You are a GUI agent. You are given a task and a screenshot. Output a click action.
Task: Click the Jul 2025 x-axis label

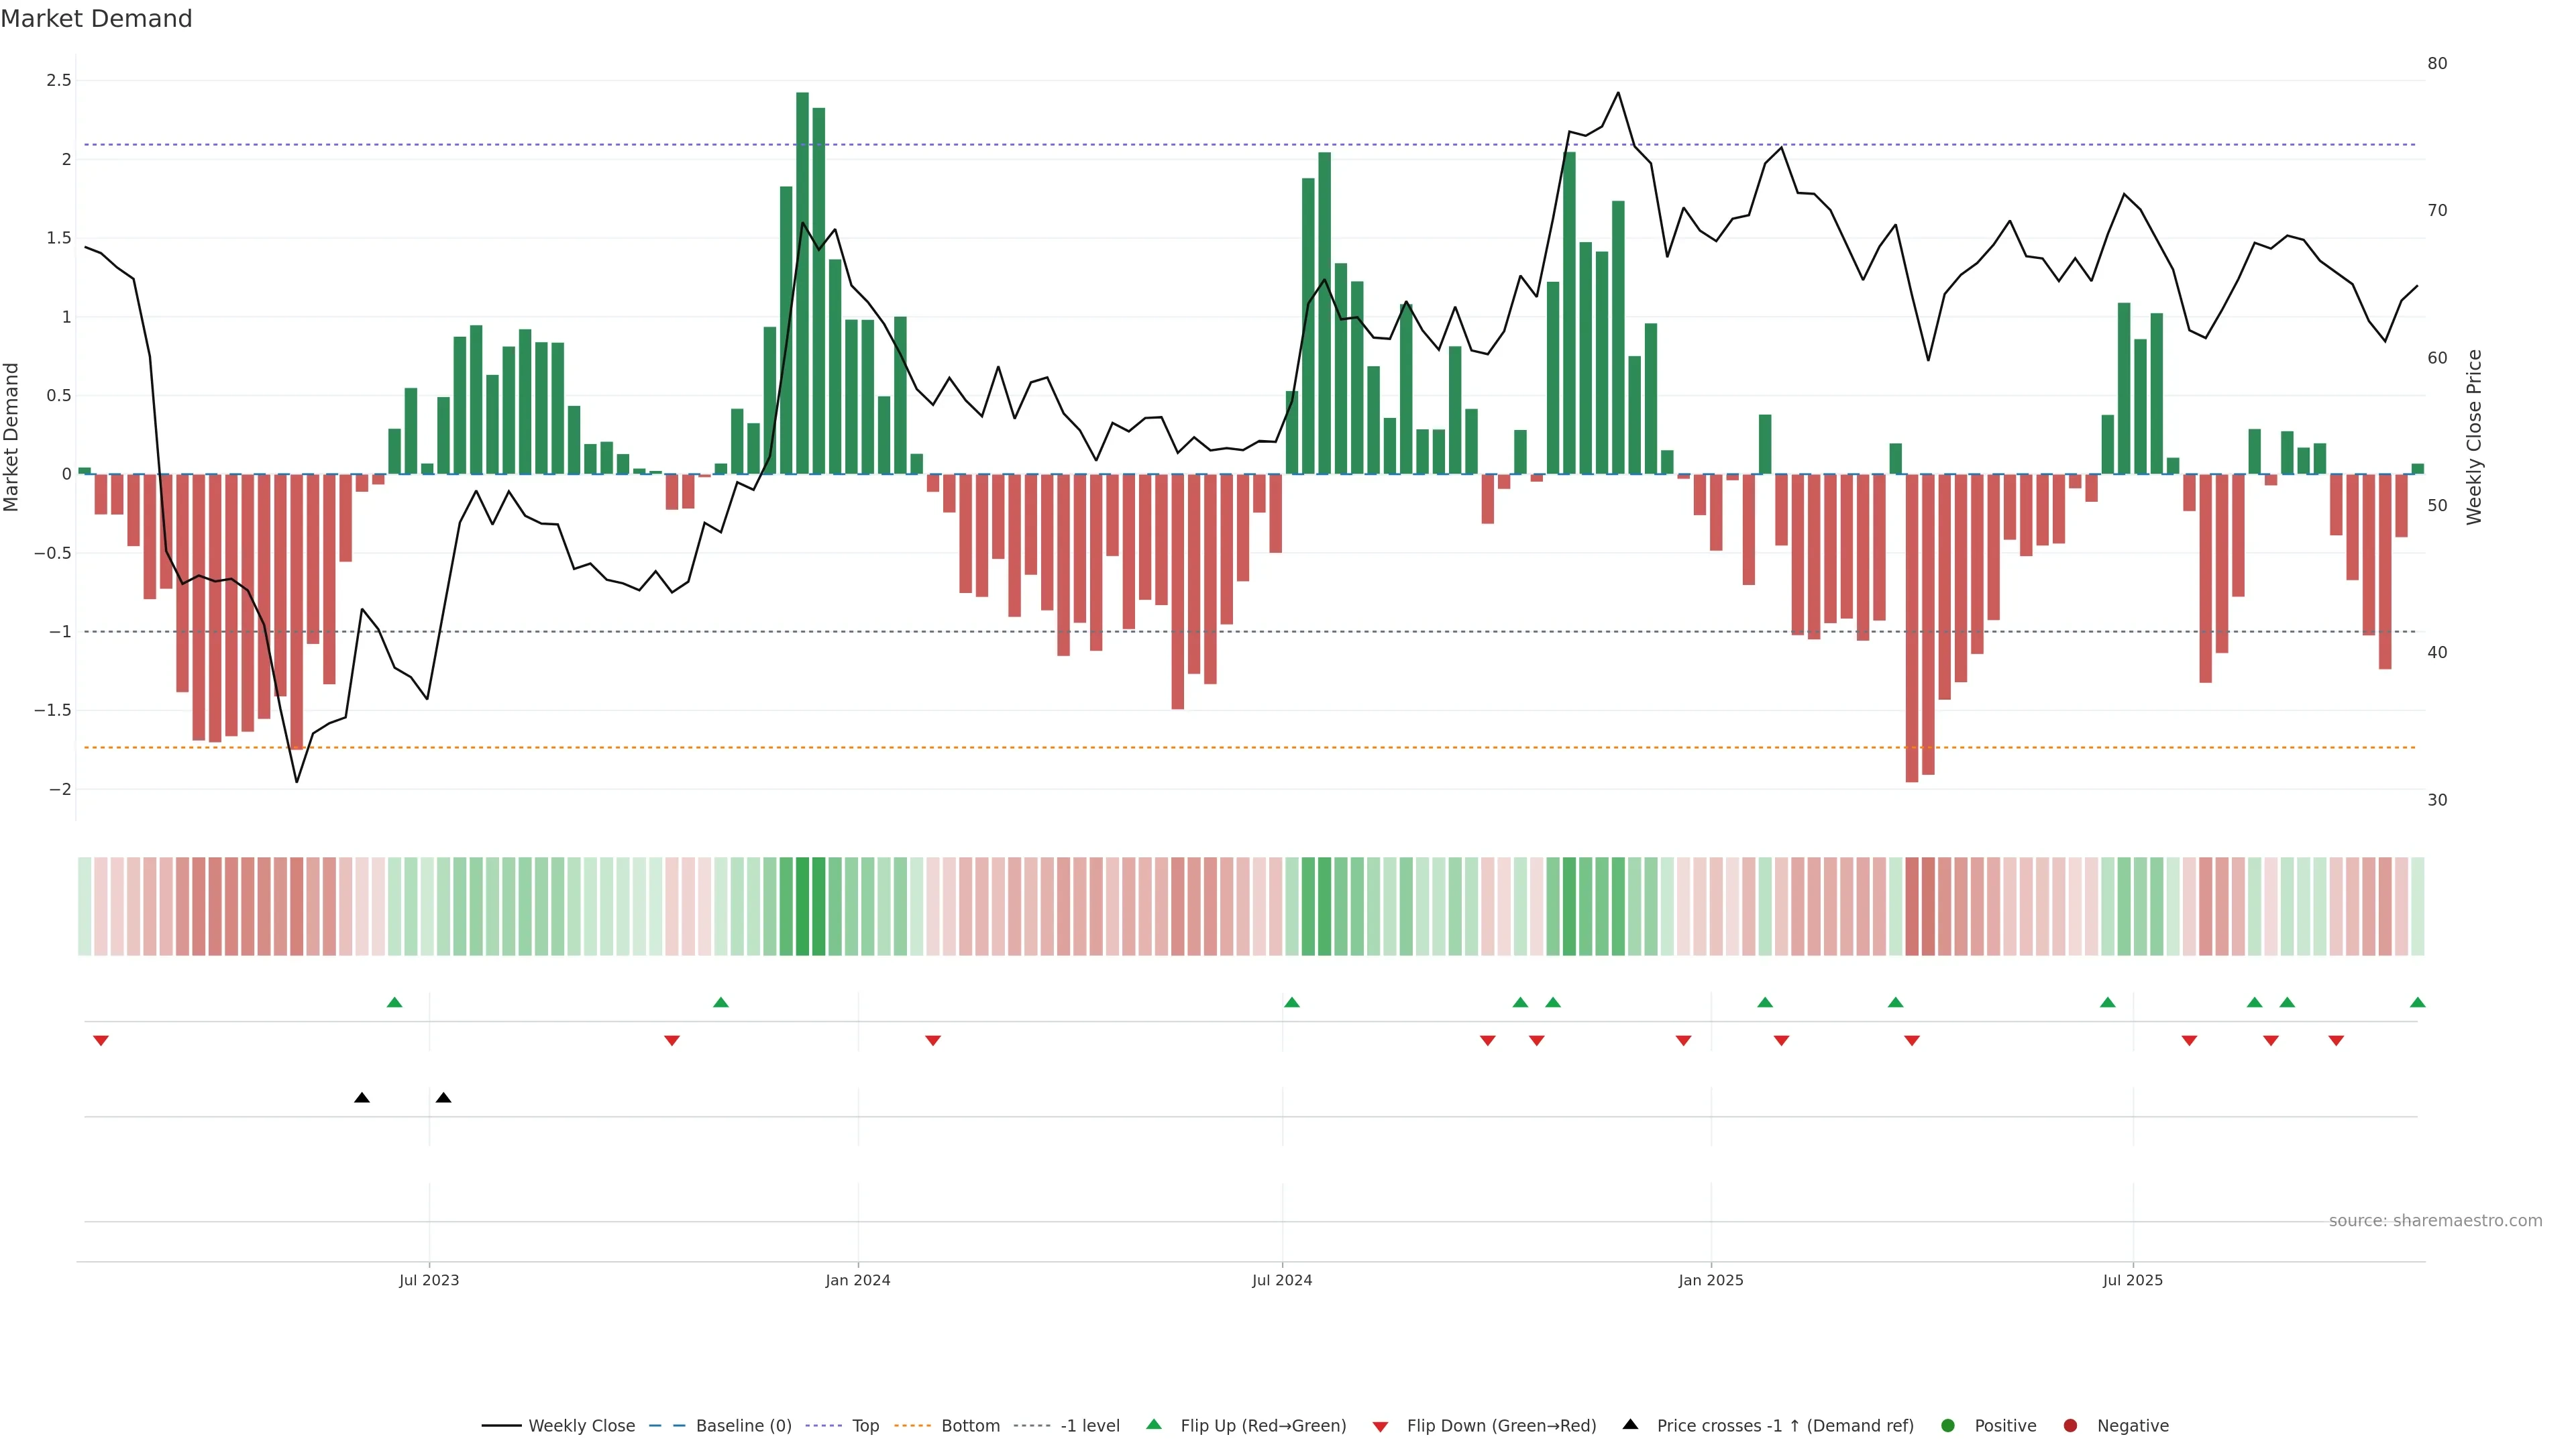(x=2132, y=1280)
